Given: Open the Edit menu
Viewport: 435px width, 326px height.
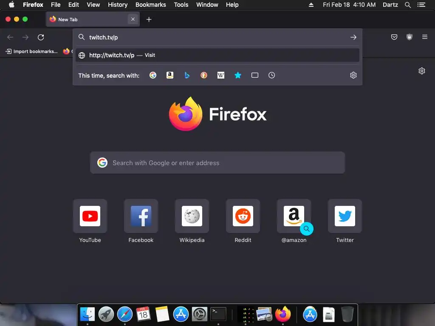Looking at the screenshot, I should (73, 5).
